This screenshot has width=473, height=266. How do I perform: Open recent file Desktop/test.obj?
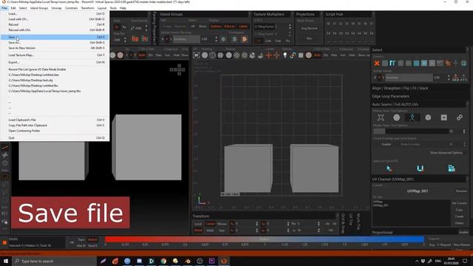coord(54,81)
